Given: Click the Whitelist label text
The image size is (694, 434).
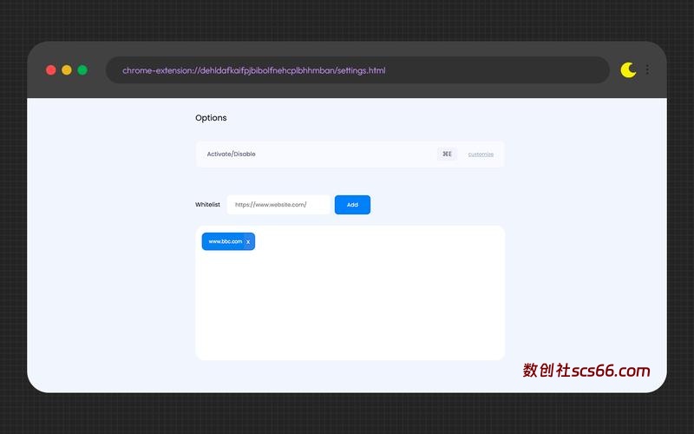Looking at the screenshot, I should click(x=207, y=205).
